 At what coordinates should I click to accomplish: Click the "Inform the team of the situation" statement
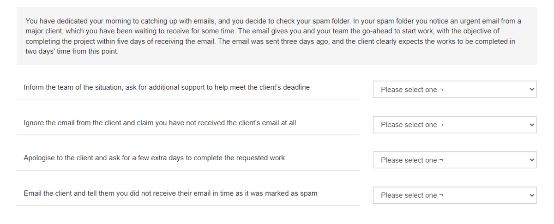click(x=166, y=87)
